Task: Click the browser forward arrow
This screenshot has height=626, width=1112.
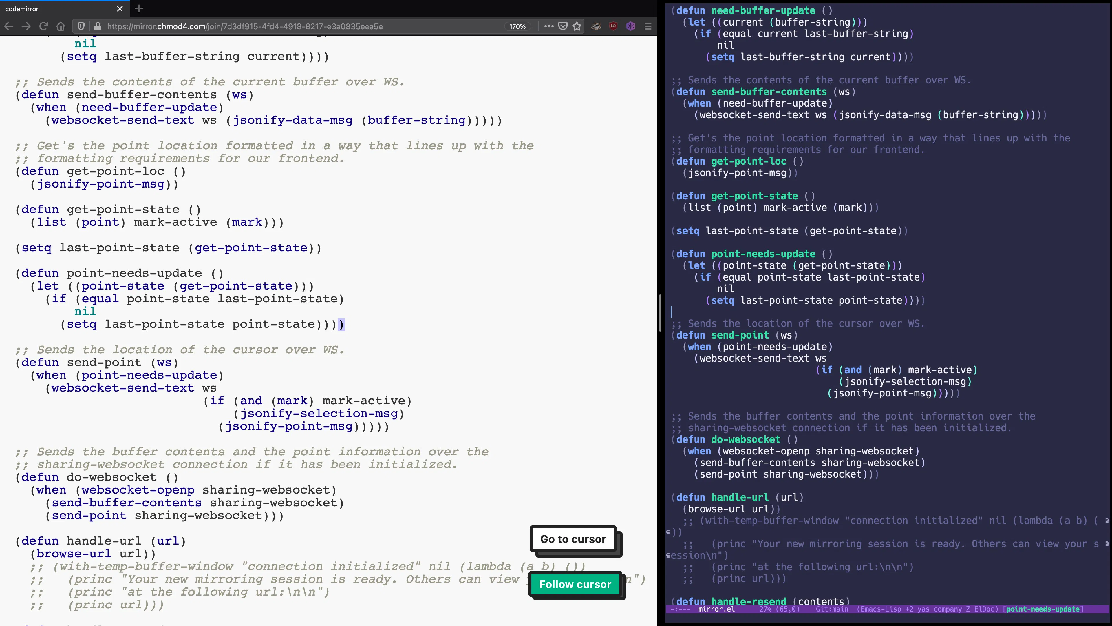Action: tap(26, 26)
